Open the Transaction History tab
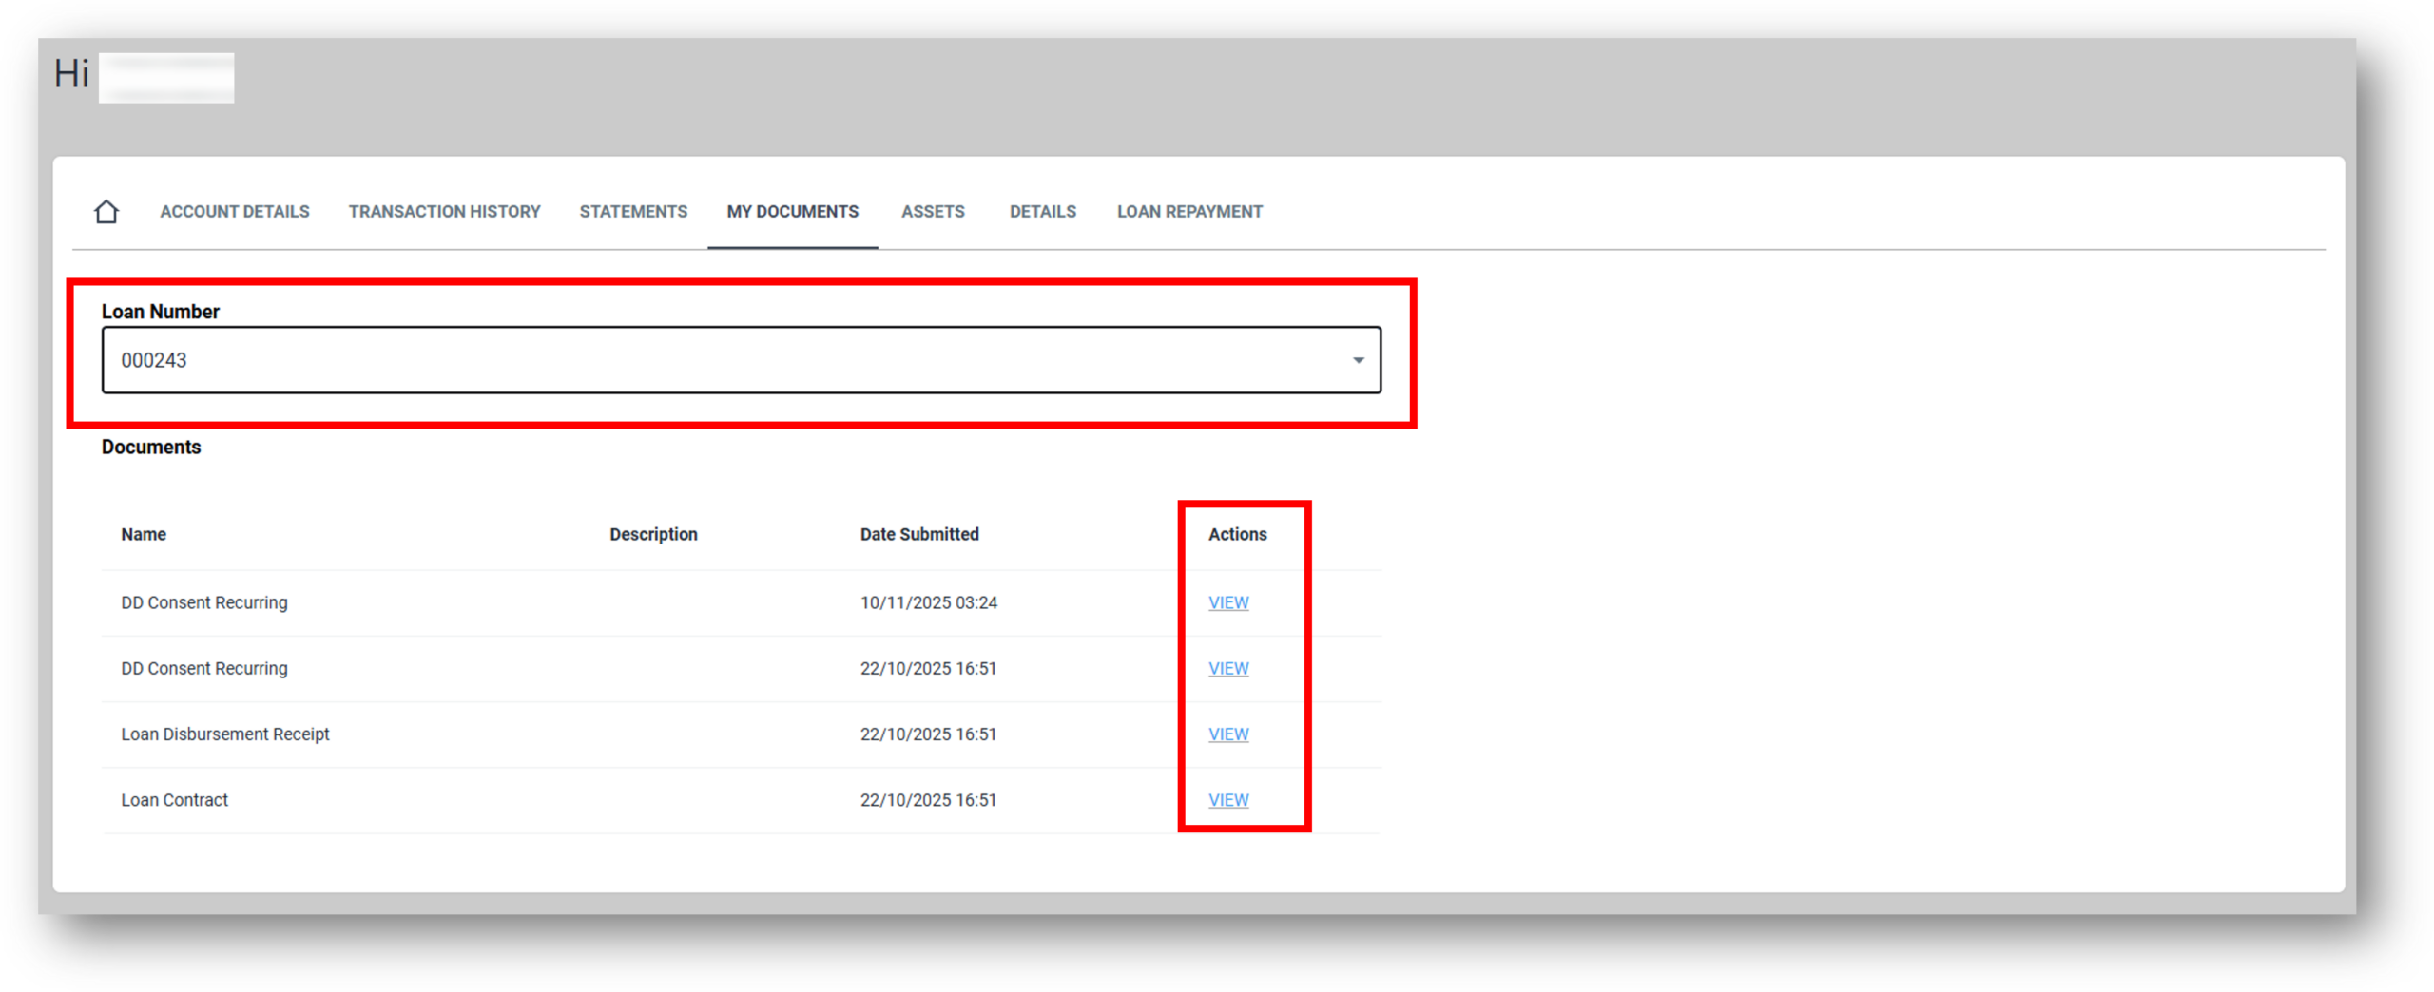This screenshot has height=992, width=2434. pyautogui.click(x=444, y=211)
